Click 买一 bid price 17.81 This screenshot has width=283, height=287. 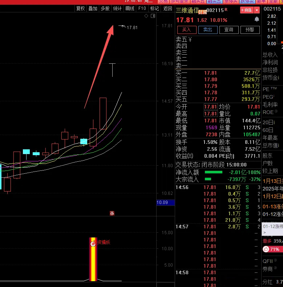click(x=210, y=73)
